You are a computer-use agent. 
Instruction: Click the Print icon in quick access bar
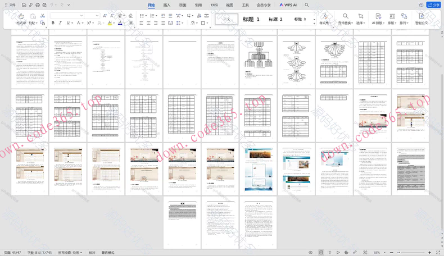(x=38, y=5)
